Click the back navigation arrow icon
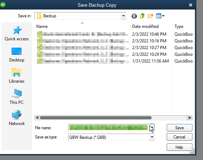 [134, 16]
